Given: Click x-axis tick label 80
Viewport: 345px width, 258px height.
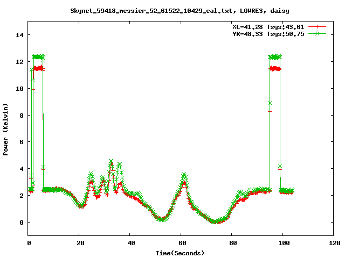Looking at the screenshot, I should tap(233, 243).
